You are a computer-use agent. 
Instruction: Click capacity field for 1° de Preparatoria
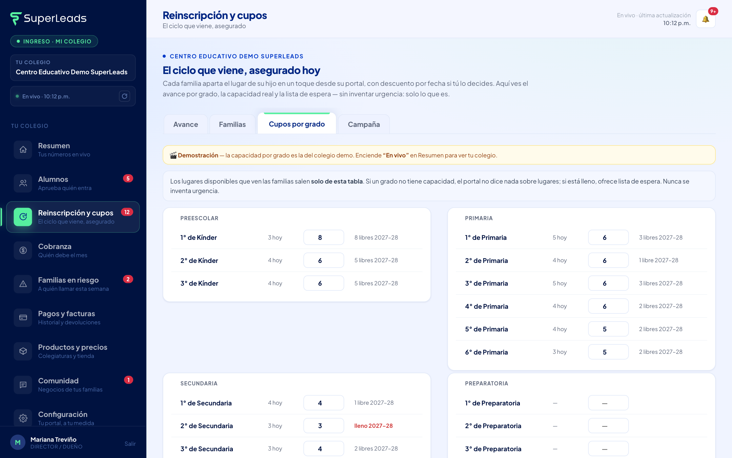pos(608,403)
